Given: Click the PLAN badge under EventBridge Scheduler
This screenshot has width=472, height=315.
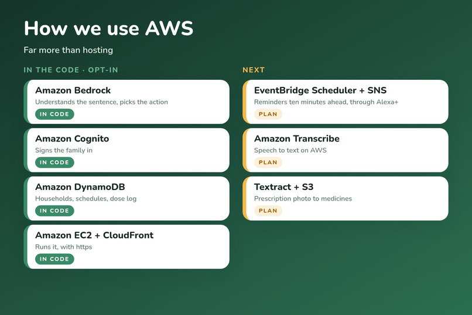Looking at the screenshot, I should point(268,114).
